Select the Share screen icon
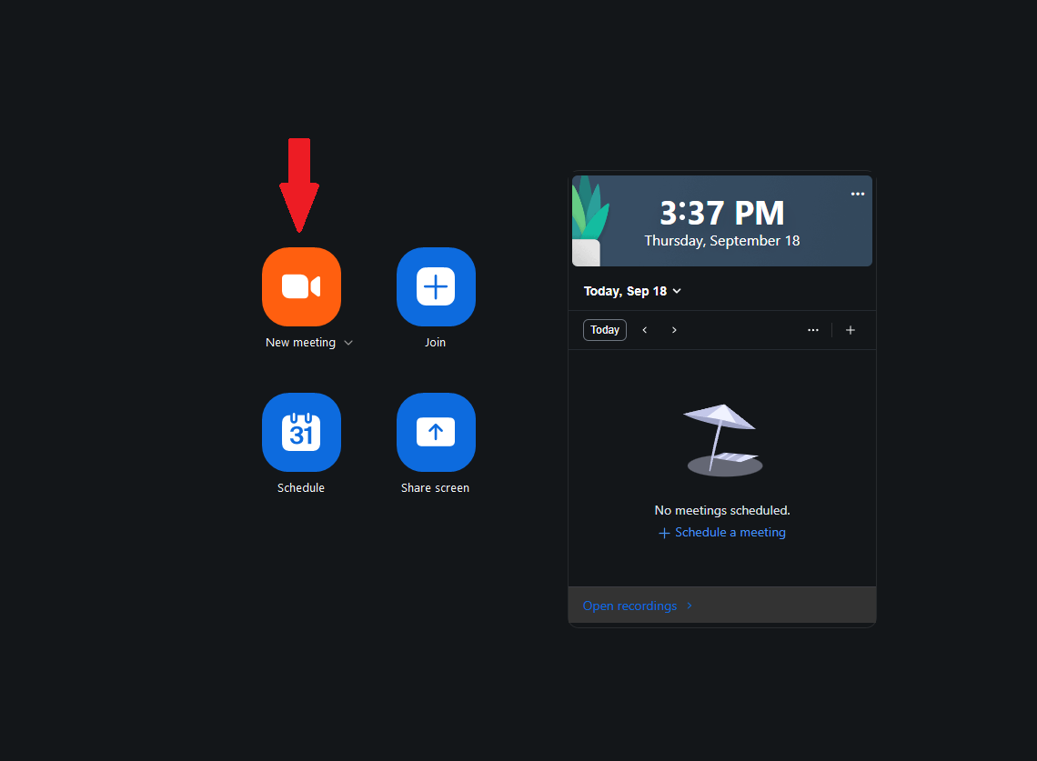This screenshot has height=761, width=1037. coord(435,433)
